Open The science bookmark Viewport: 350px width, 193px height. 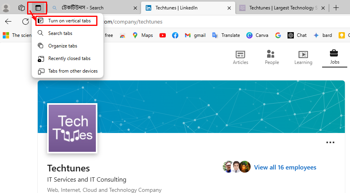17,35
